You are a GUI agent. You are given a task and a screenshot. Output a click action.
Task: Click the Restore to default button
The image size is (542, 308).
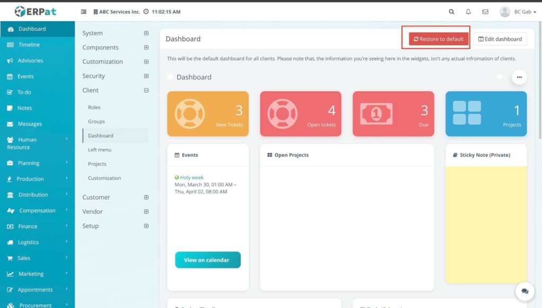pyautogui.click(x=439, y=39)
